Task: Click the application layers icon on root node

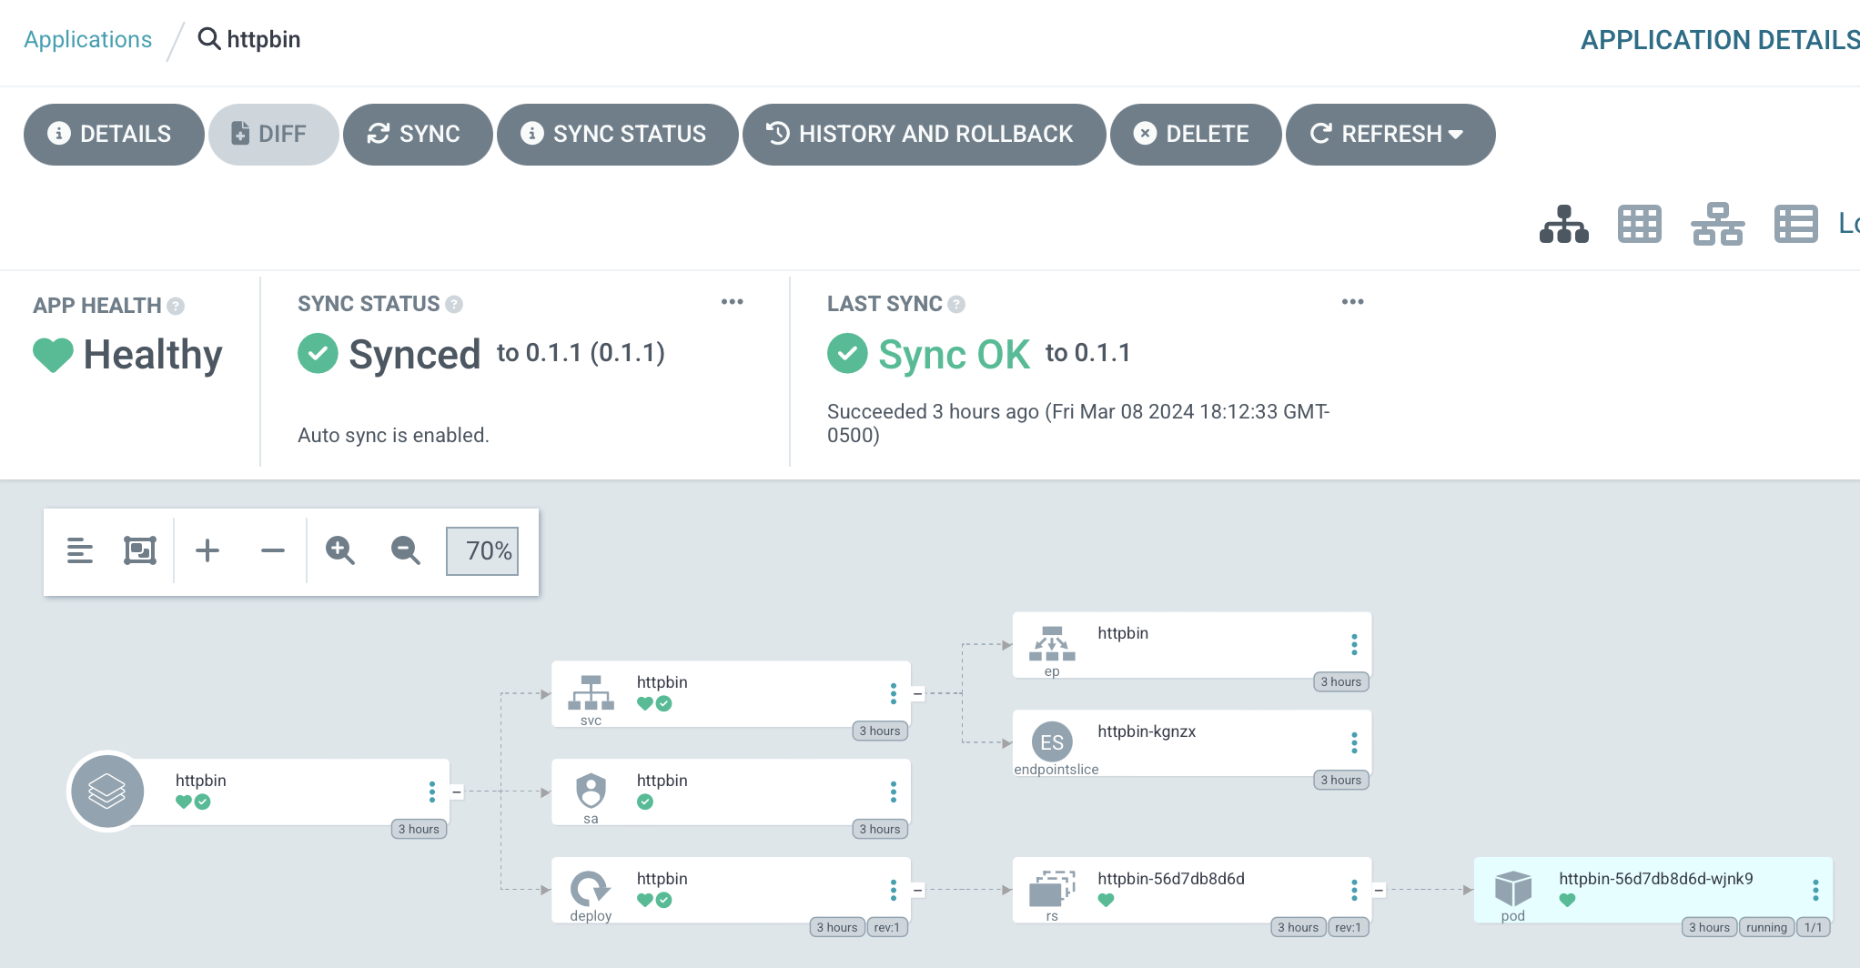Action: 107,792
